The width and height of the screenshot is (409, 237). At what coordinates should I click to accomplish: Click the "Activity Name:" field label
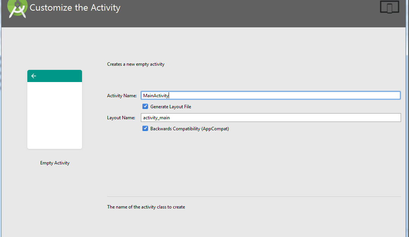point(122,96)
